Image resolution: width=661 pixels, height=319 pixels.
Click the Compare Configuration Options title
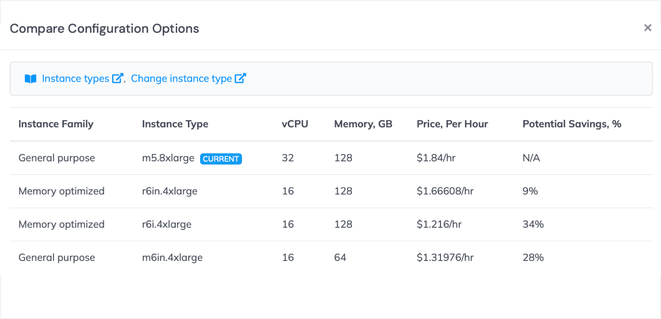point(105,28)
